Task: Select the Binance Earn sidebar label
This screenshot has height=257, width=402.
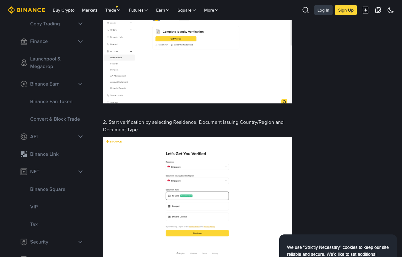Action: click(45, 84)
